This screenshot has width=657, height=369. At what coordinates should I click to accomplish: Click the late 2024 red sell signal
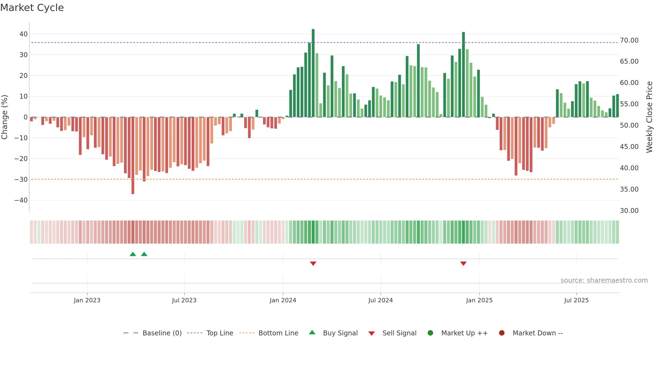[463, 263]
